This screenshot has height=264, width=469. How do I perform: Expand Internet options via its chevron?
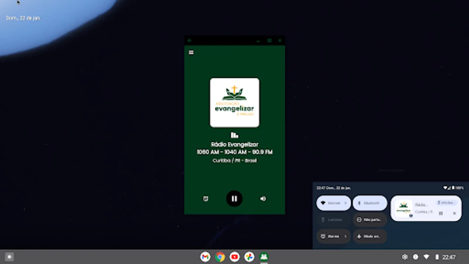click(x=346, y=203)
